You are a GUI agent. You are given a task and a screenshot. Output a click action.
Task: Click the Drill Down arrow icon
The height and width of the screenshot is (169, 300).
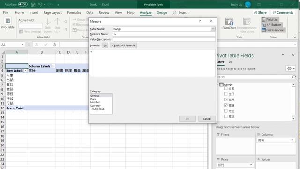[47, 22]
